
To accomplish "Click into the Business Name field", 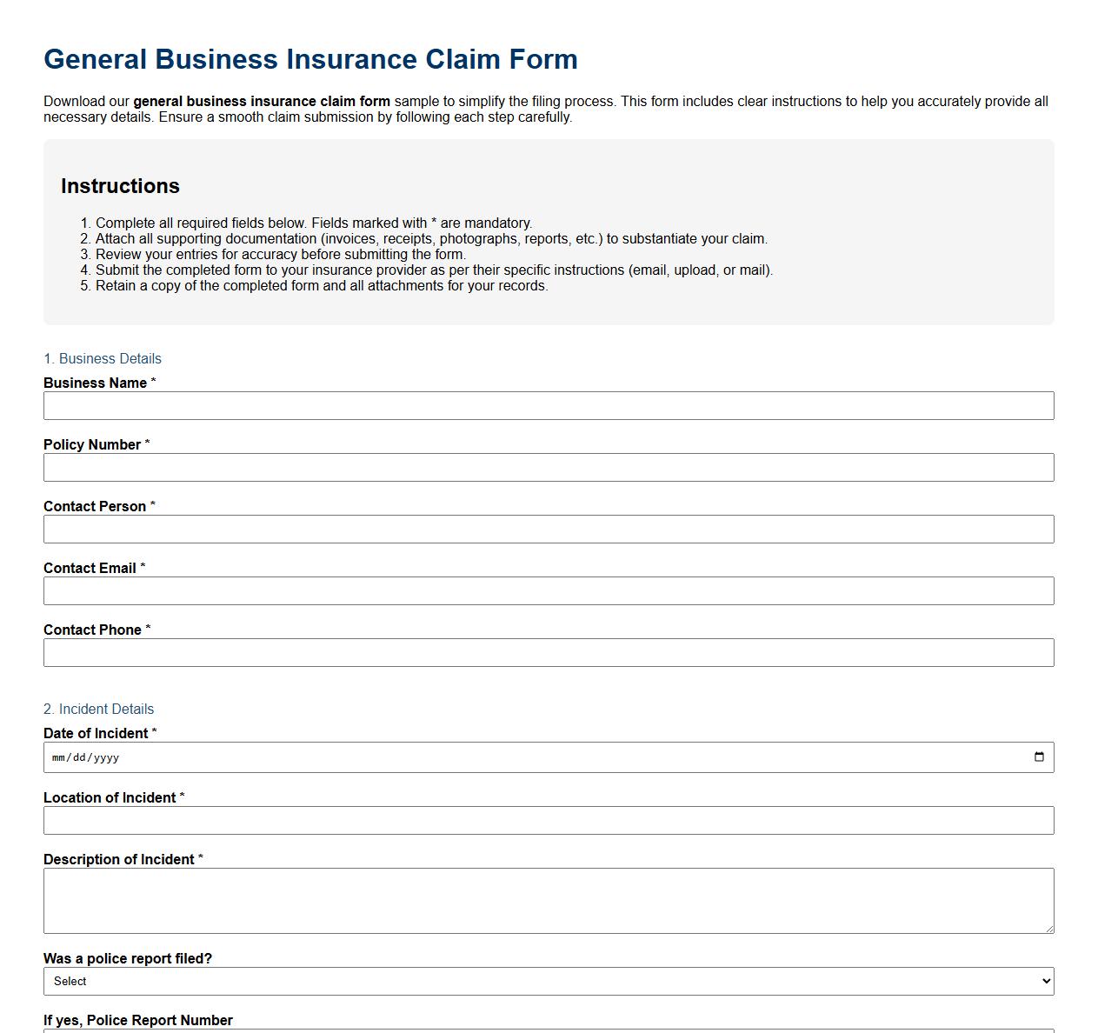I will coord(549,405).
